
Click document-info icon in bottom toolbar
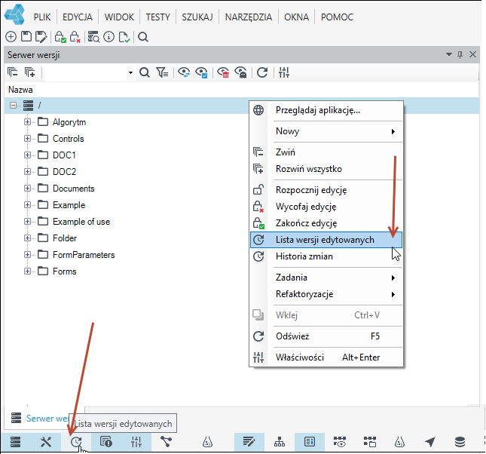click(x=106, y=442)
